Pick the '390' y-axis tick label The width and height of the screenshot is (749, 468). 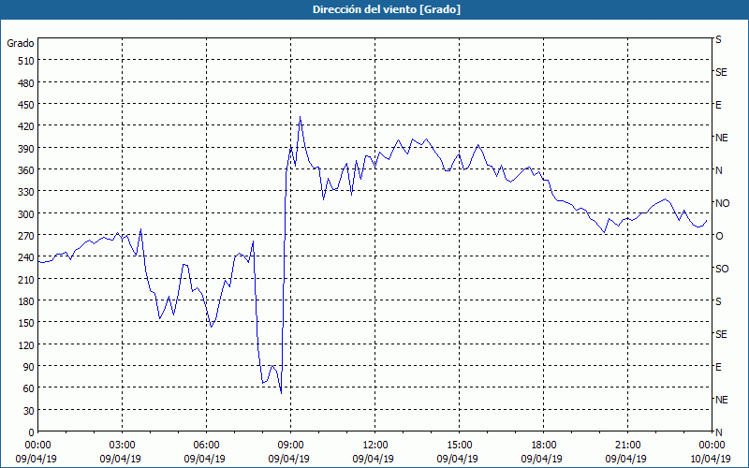[26, 149]
